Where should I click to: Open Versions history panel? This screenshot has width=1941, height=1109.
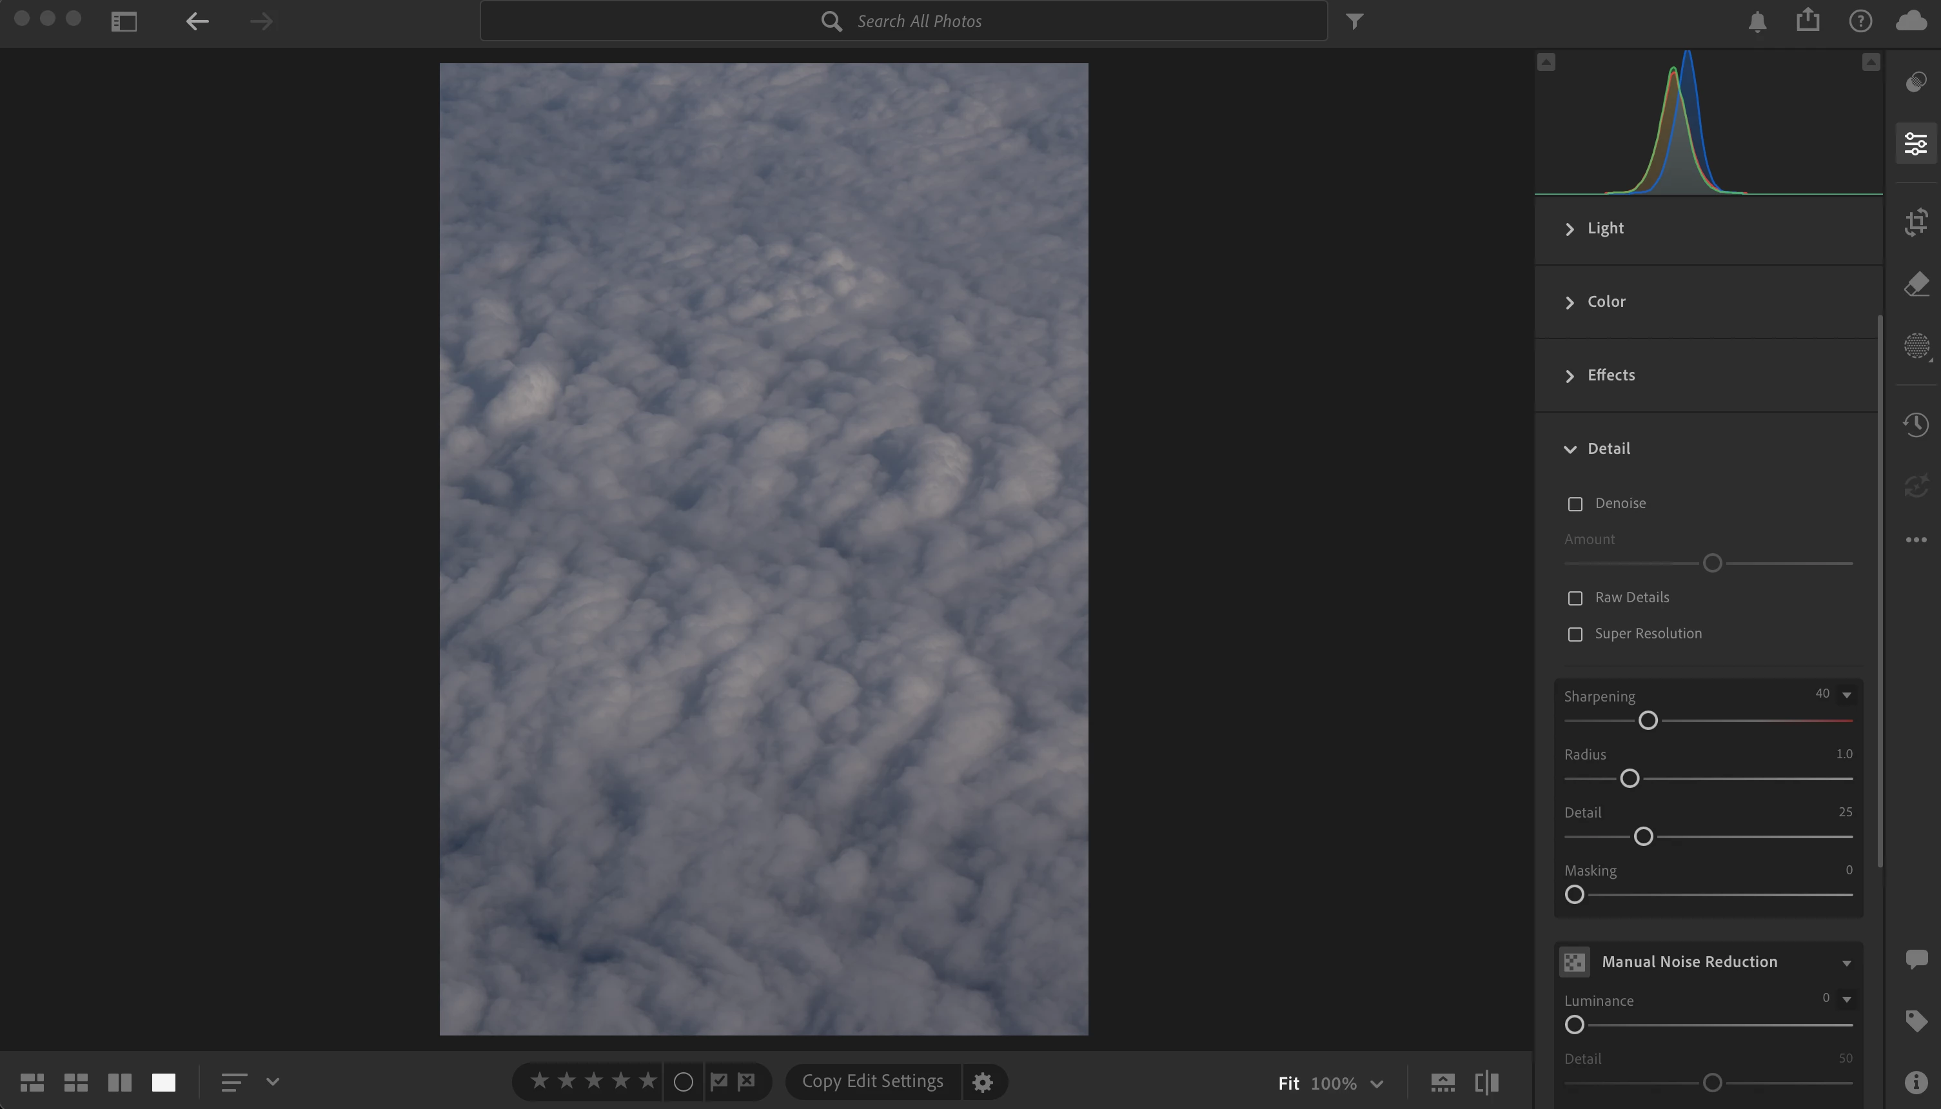click(x=1916, y=424)
